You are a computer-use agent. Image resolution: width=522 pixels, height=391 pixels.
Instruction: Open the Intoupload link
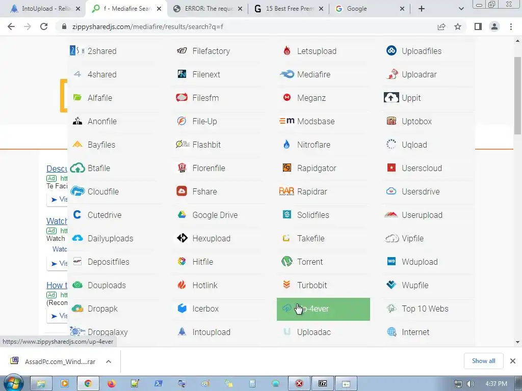coord(211,332)
